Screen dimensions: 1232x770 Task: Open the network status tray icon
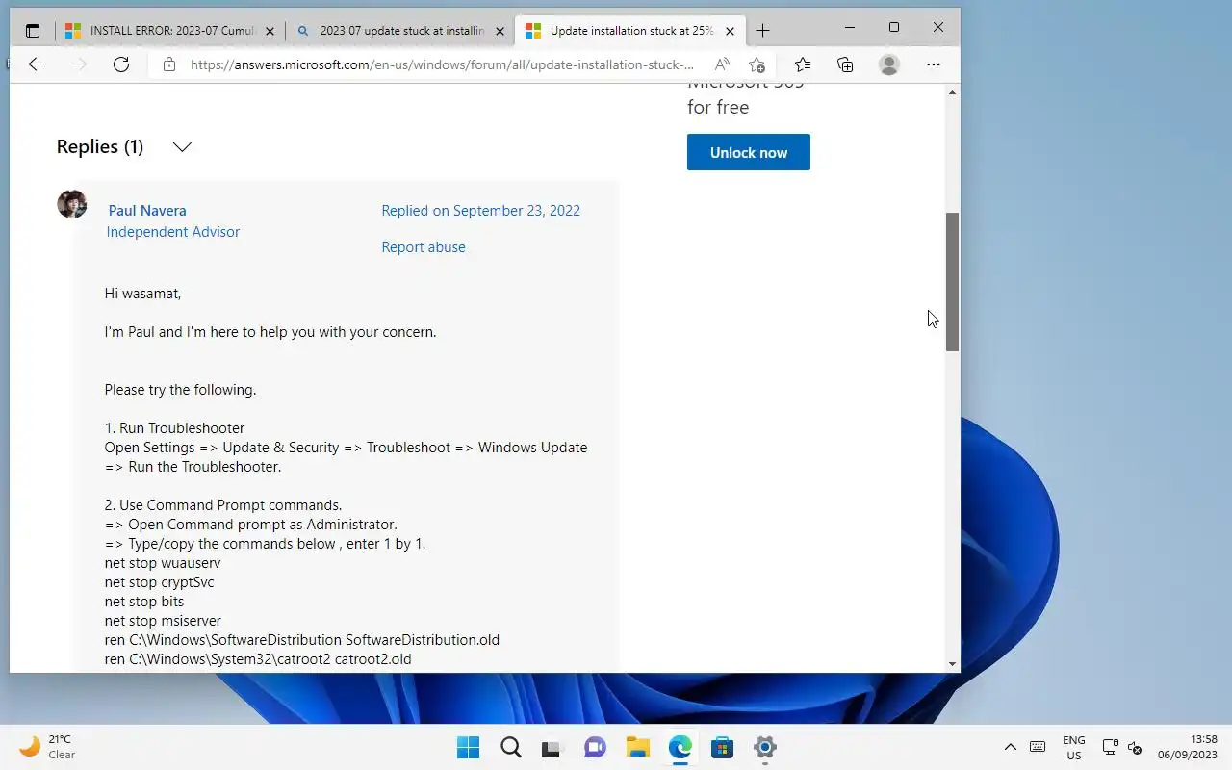(x=1109, y=747)
